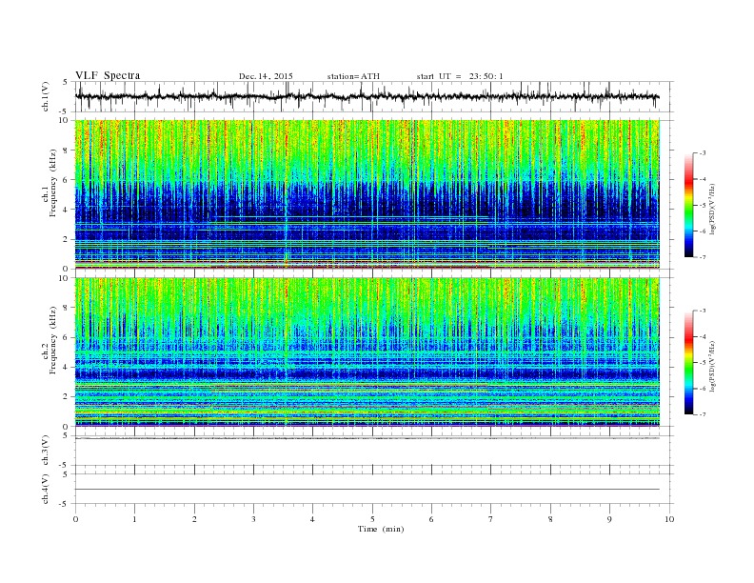The width and height of the screenshot is (754, 583).
Task: Click the "2" kHz tick on ch.1 frequency axis
Action: pyautogui.click(x=66, y=239)
